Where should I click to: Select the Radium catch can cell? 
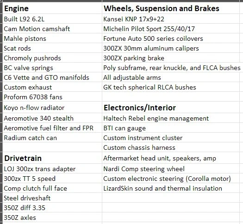[52, 138]
